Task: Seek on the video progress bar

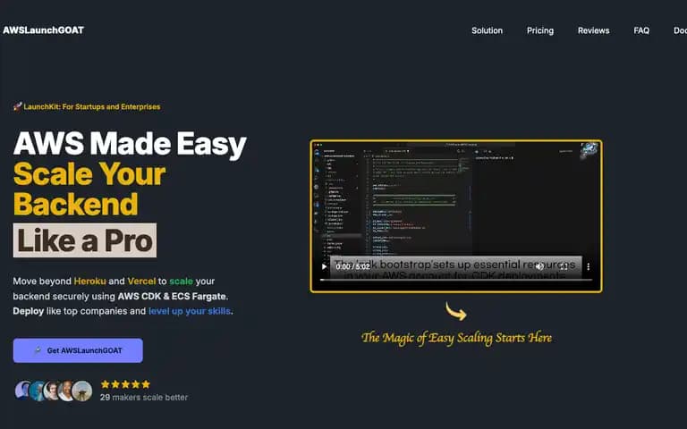Action: click(x=455, y=279)
